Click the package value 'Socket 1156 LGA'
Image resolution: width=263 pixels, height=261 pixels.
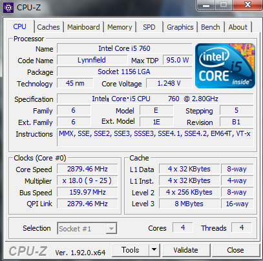pos(124,72)
